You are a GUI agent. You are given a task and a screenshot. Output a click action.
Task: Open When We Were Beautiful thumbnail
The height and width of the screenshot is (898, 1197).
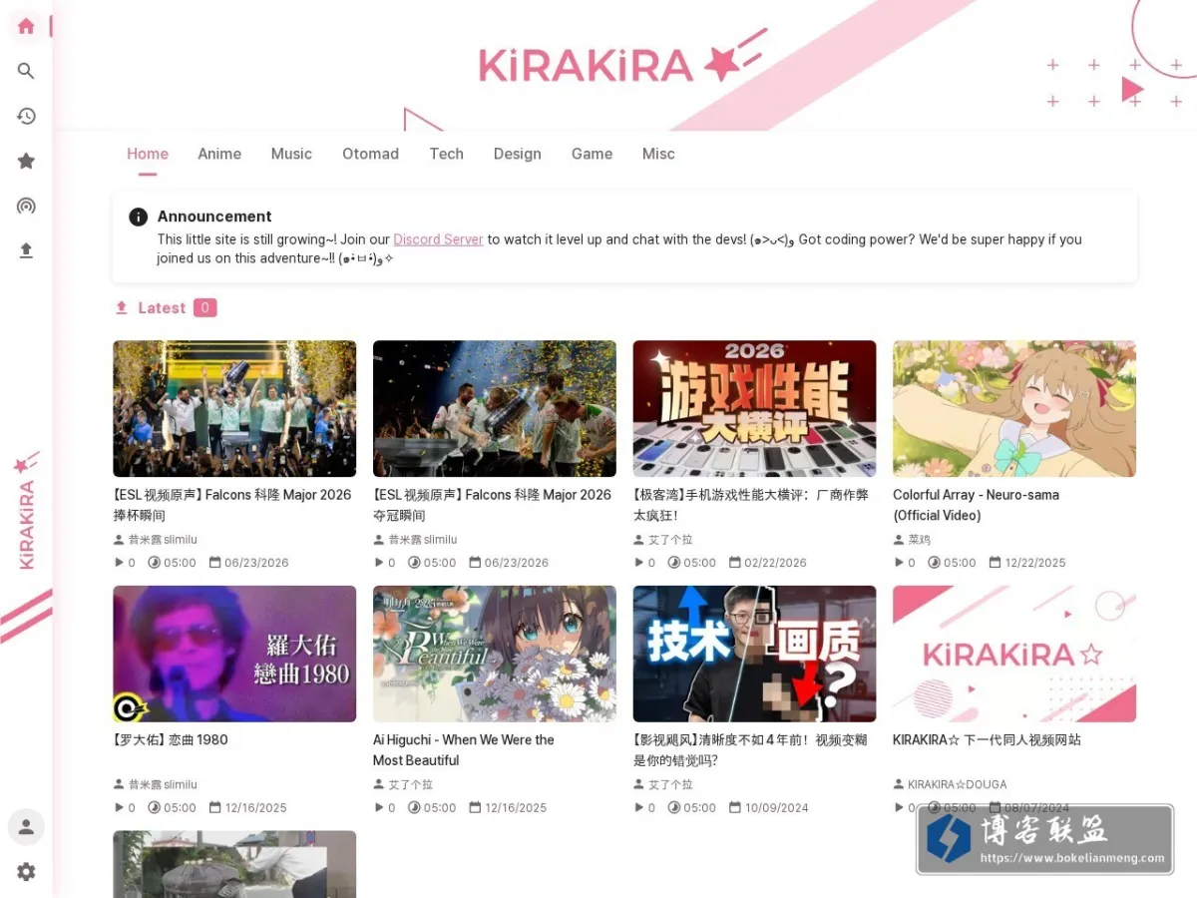pyautogui.click(x=495, y=654)
